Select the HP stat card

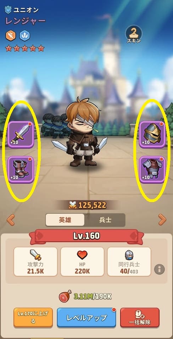click(x=82, y=262)
